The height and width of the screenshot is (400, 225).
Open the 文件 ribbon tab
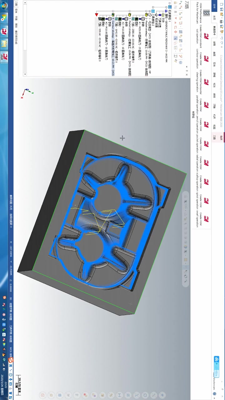[x=214, y=6]
